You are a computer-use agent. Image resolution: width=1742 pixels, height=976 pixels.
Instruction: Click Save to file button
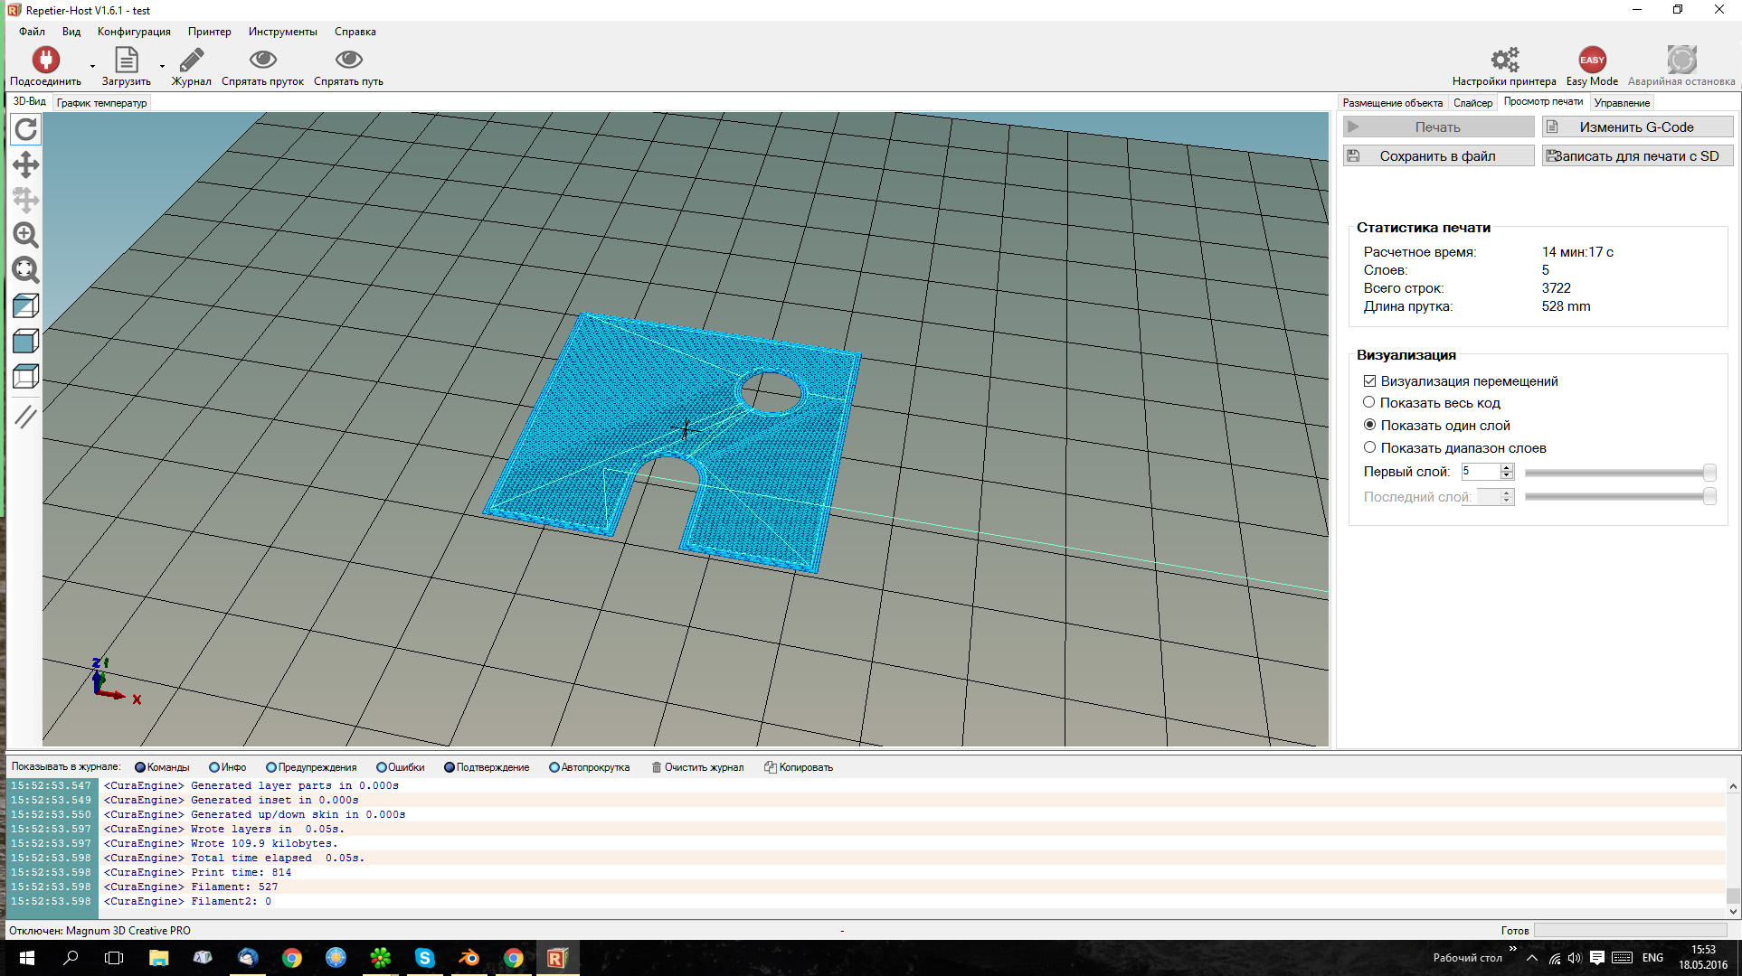tap(1438, 156)
